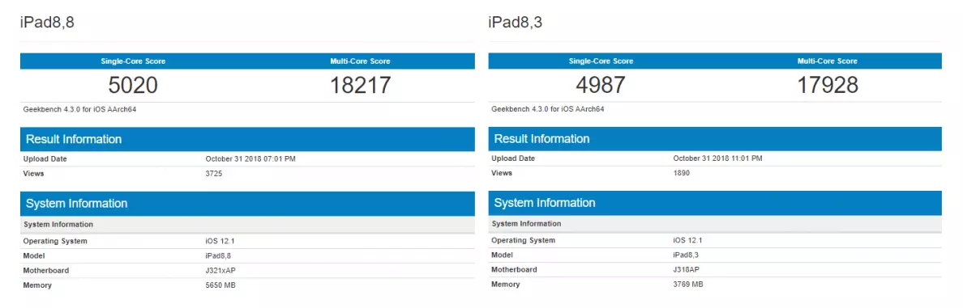Select Model value iPad8,3 in table
The height and width of the screenshot is (308, 963).
tap(686, 255)
